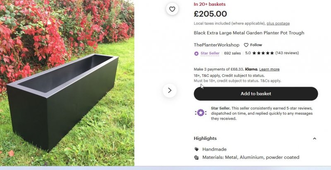Open the plus postage link
Screen dimensions: 331x170
(x=278, y=24)
